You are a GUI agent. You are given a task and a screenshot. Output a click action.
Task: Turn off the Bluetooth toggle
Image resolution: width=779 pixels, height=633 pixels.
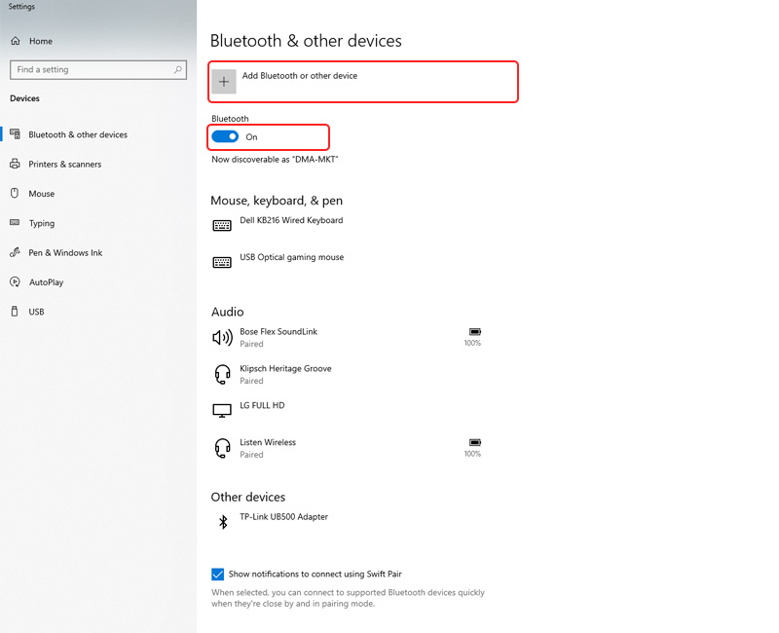pyautogui.click(x=225, y=137)
